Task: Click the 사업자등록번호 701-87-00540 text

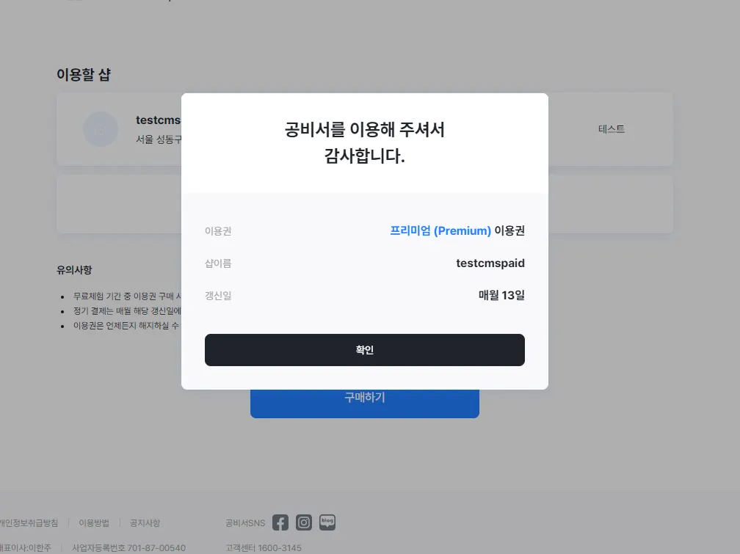Action: click(129, 548)
